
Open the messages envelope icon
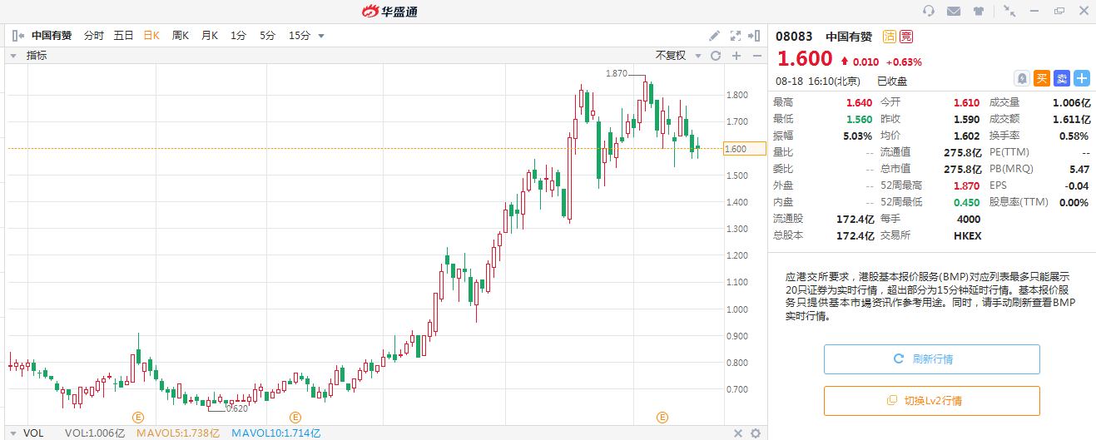point(954,11)
